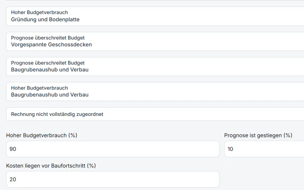The image size is (304, 190).
Task: Place cursor on the value 20
Action: [x=13, y=179]
